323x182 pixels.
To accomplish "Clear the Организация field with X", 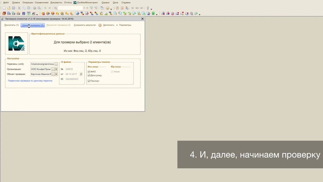I will coord(56,69).
